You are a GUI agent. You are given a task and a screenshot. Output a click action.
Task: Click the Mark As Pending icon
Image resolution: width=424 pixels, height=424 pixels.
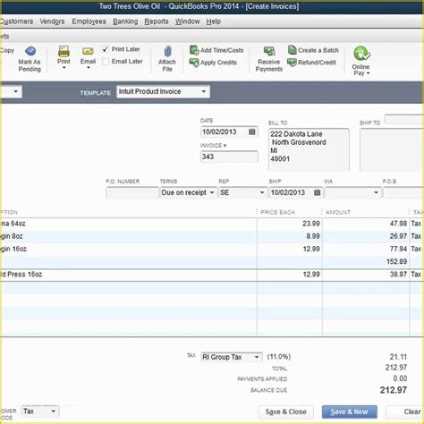point(30,51)
